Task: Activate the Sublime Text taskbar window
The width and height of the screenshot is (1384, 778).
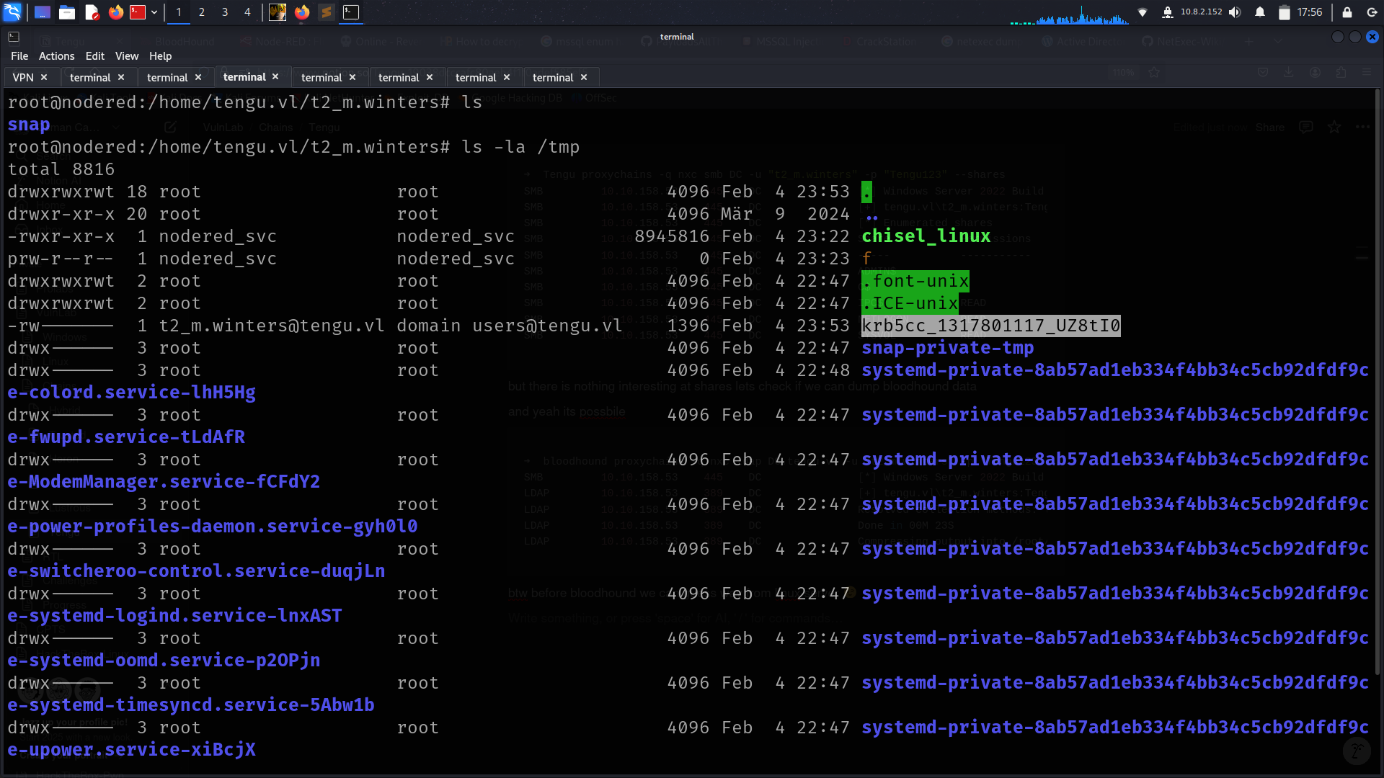Action: tap(327, 12)
